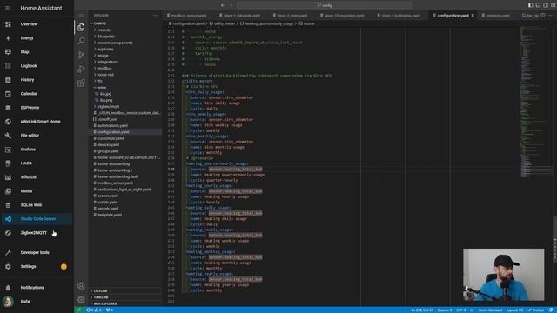Toggle the primary side bar layout button
This screenshot has width=557, height=313.
pyautogui.click(x=530, y=5)
